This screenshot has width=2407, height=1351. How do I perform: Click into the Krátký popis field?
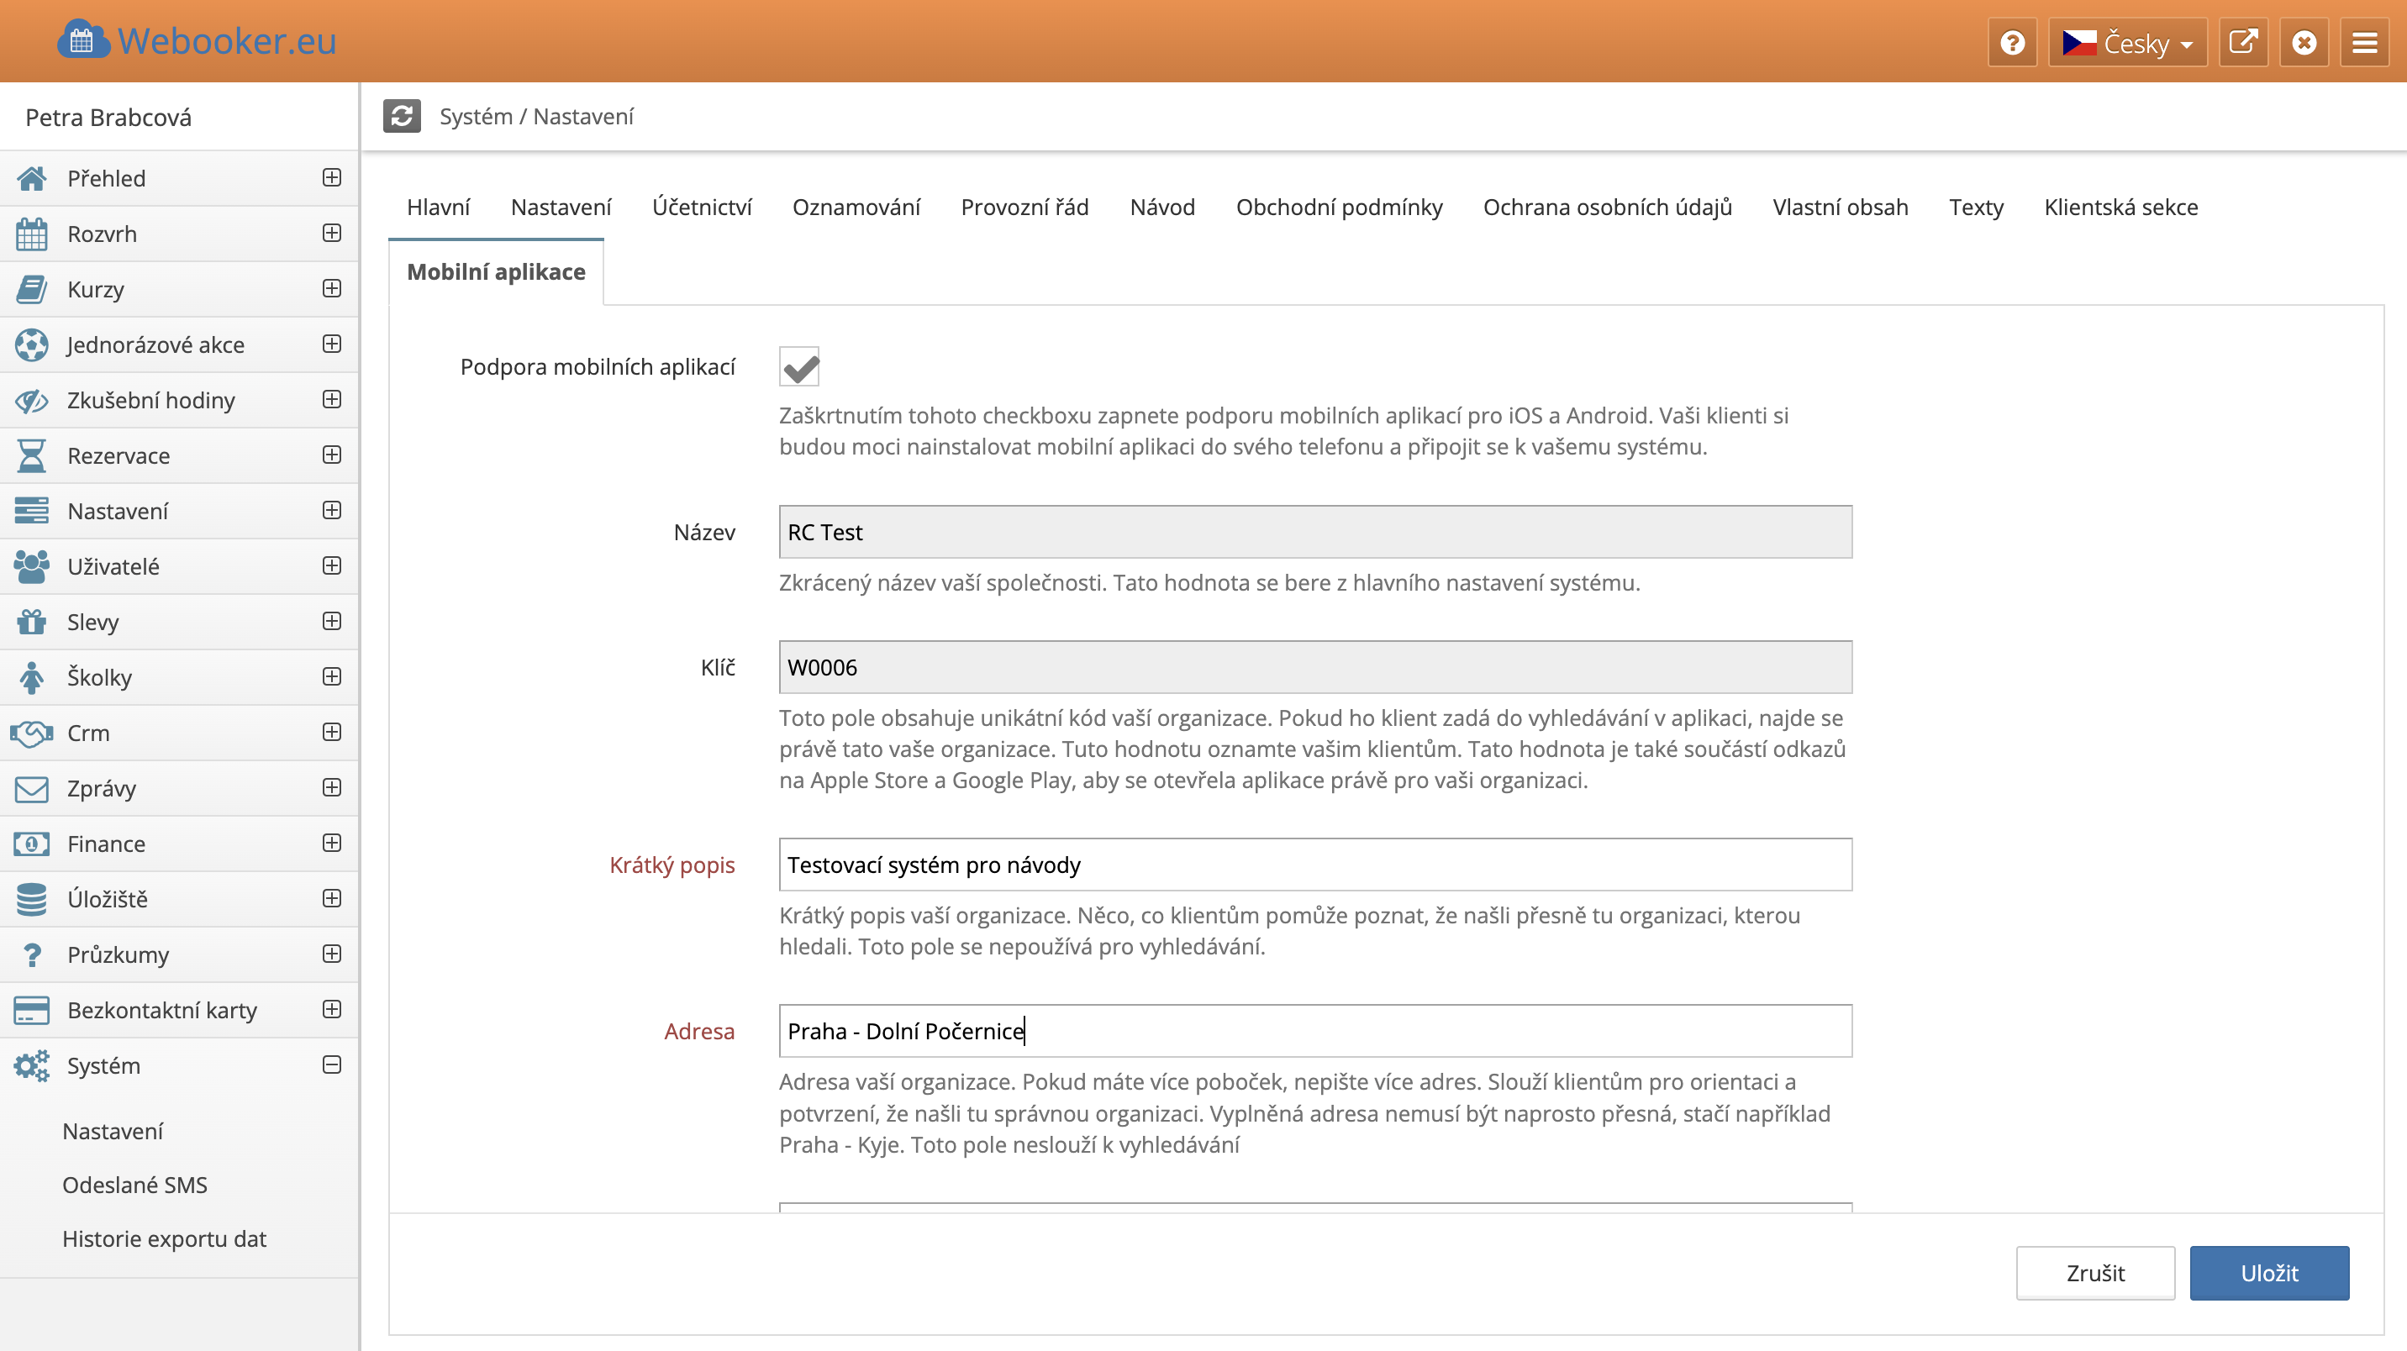click(1314, 865)
